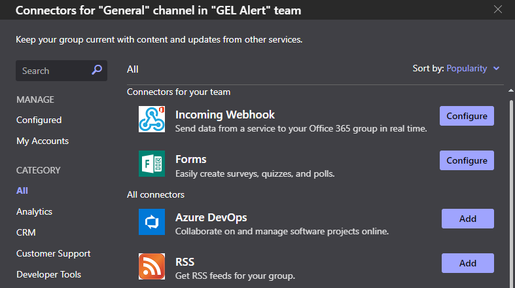Open the Configured connectors section
The height and width of the screenshot is (288, 515).
coord(39,120)
